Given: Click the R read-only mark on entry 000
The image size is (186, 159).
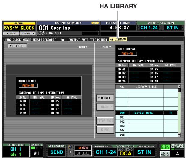Looking at the screenshot, I should tap(170, 113).
